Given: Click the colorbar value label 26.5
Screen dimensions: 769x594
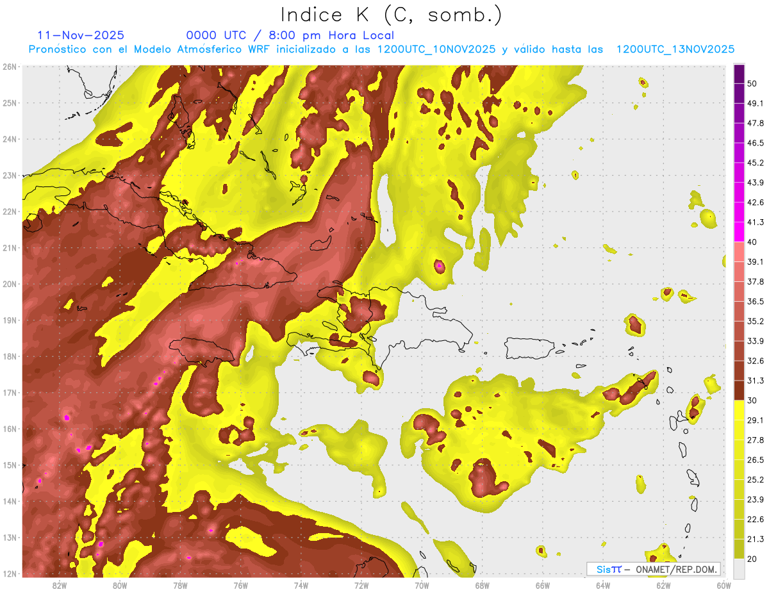Looking at the screenshot, I should click(x=756, y=460).
